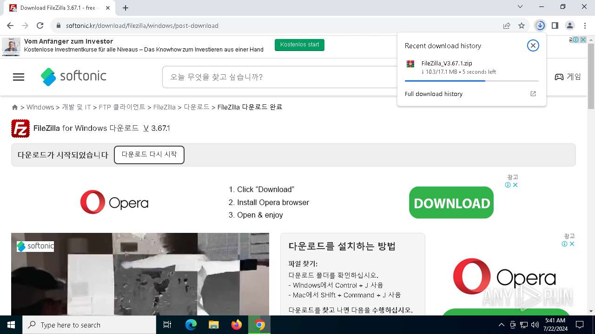Click Vom Anfänger zum Investor ad headline
The width and height of the screenshot is (595, 334).
(69, 42)
